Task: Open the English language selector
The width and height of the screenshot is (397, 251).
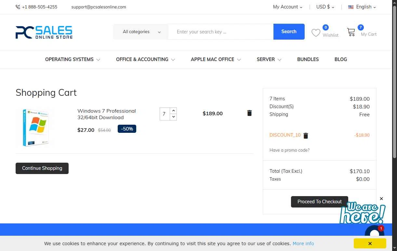Action: [x=362, y=7]
